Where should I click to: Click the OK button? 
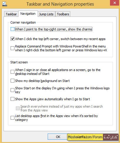click(58, 137)
